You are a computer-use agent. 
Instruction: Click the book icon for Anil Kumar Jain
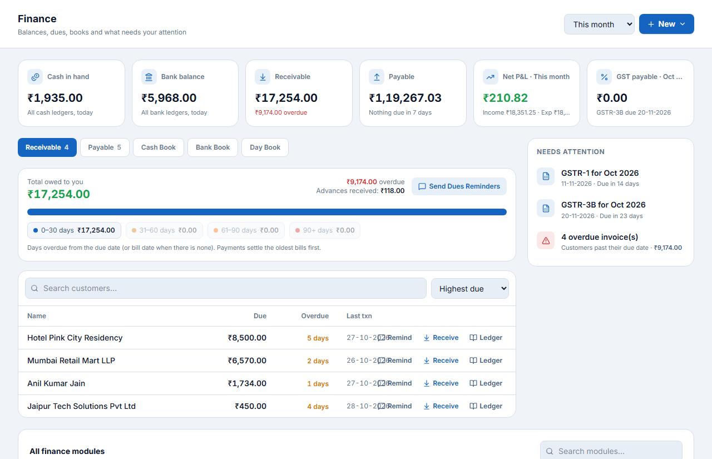[473, 383]
